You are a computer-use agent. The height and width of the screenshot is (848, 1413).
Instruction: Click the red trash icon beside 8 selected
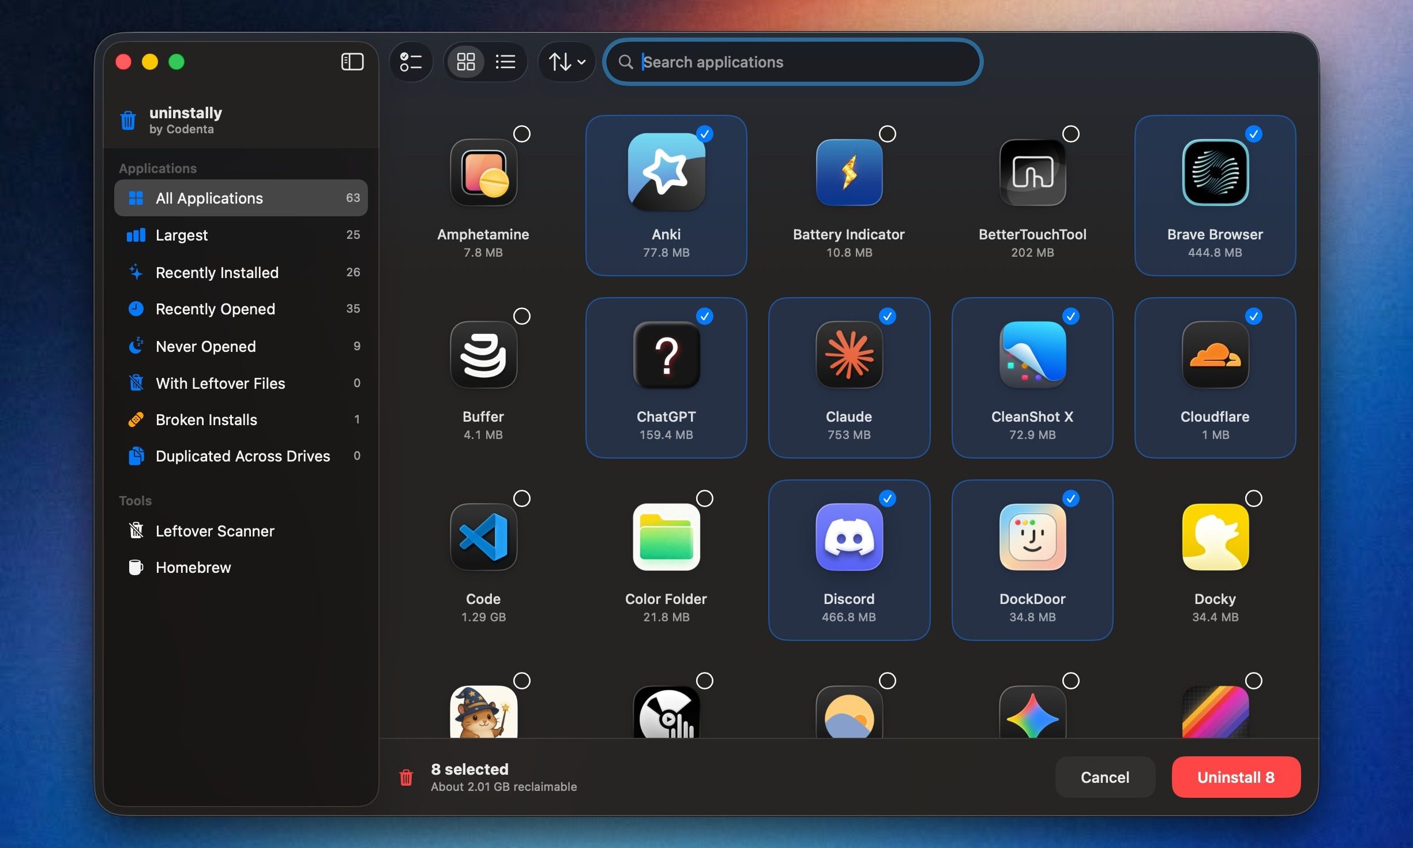pyautogui.click(x=406, y=778)
